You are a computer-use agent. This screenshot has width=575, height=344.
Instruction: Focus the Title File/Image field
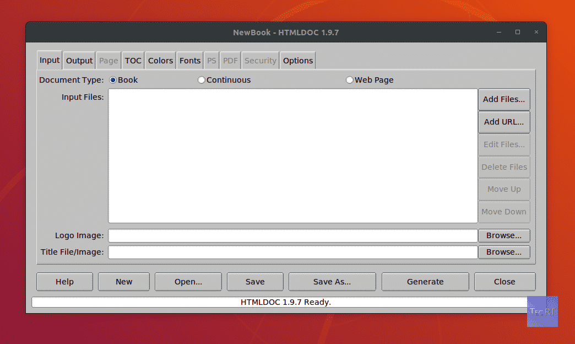pos(293,252)
